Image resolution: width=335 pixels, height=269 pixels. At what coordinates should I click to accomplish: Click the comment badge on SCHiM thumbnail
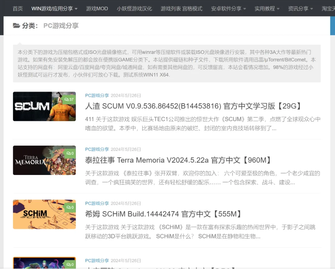click(x=70, y=207)
